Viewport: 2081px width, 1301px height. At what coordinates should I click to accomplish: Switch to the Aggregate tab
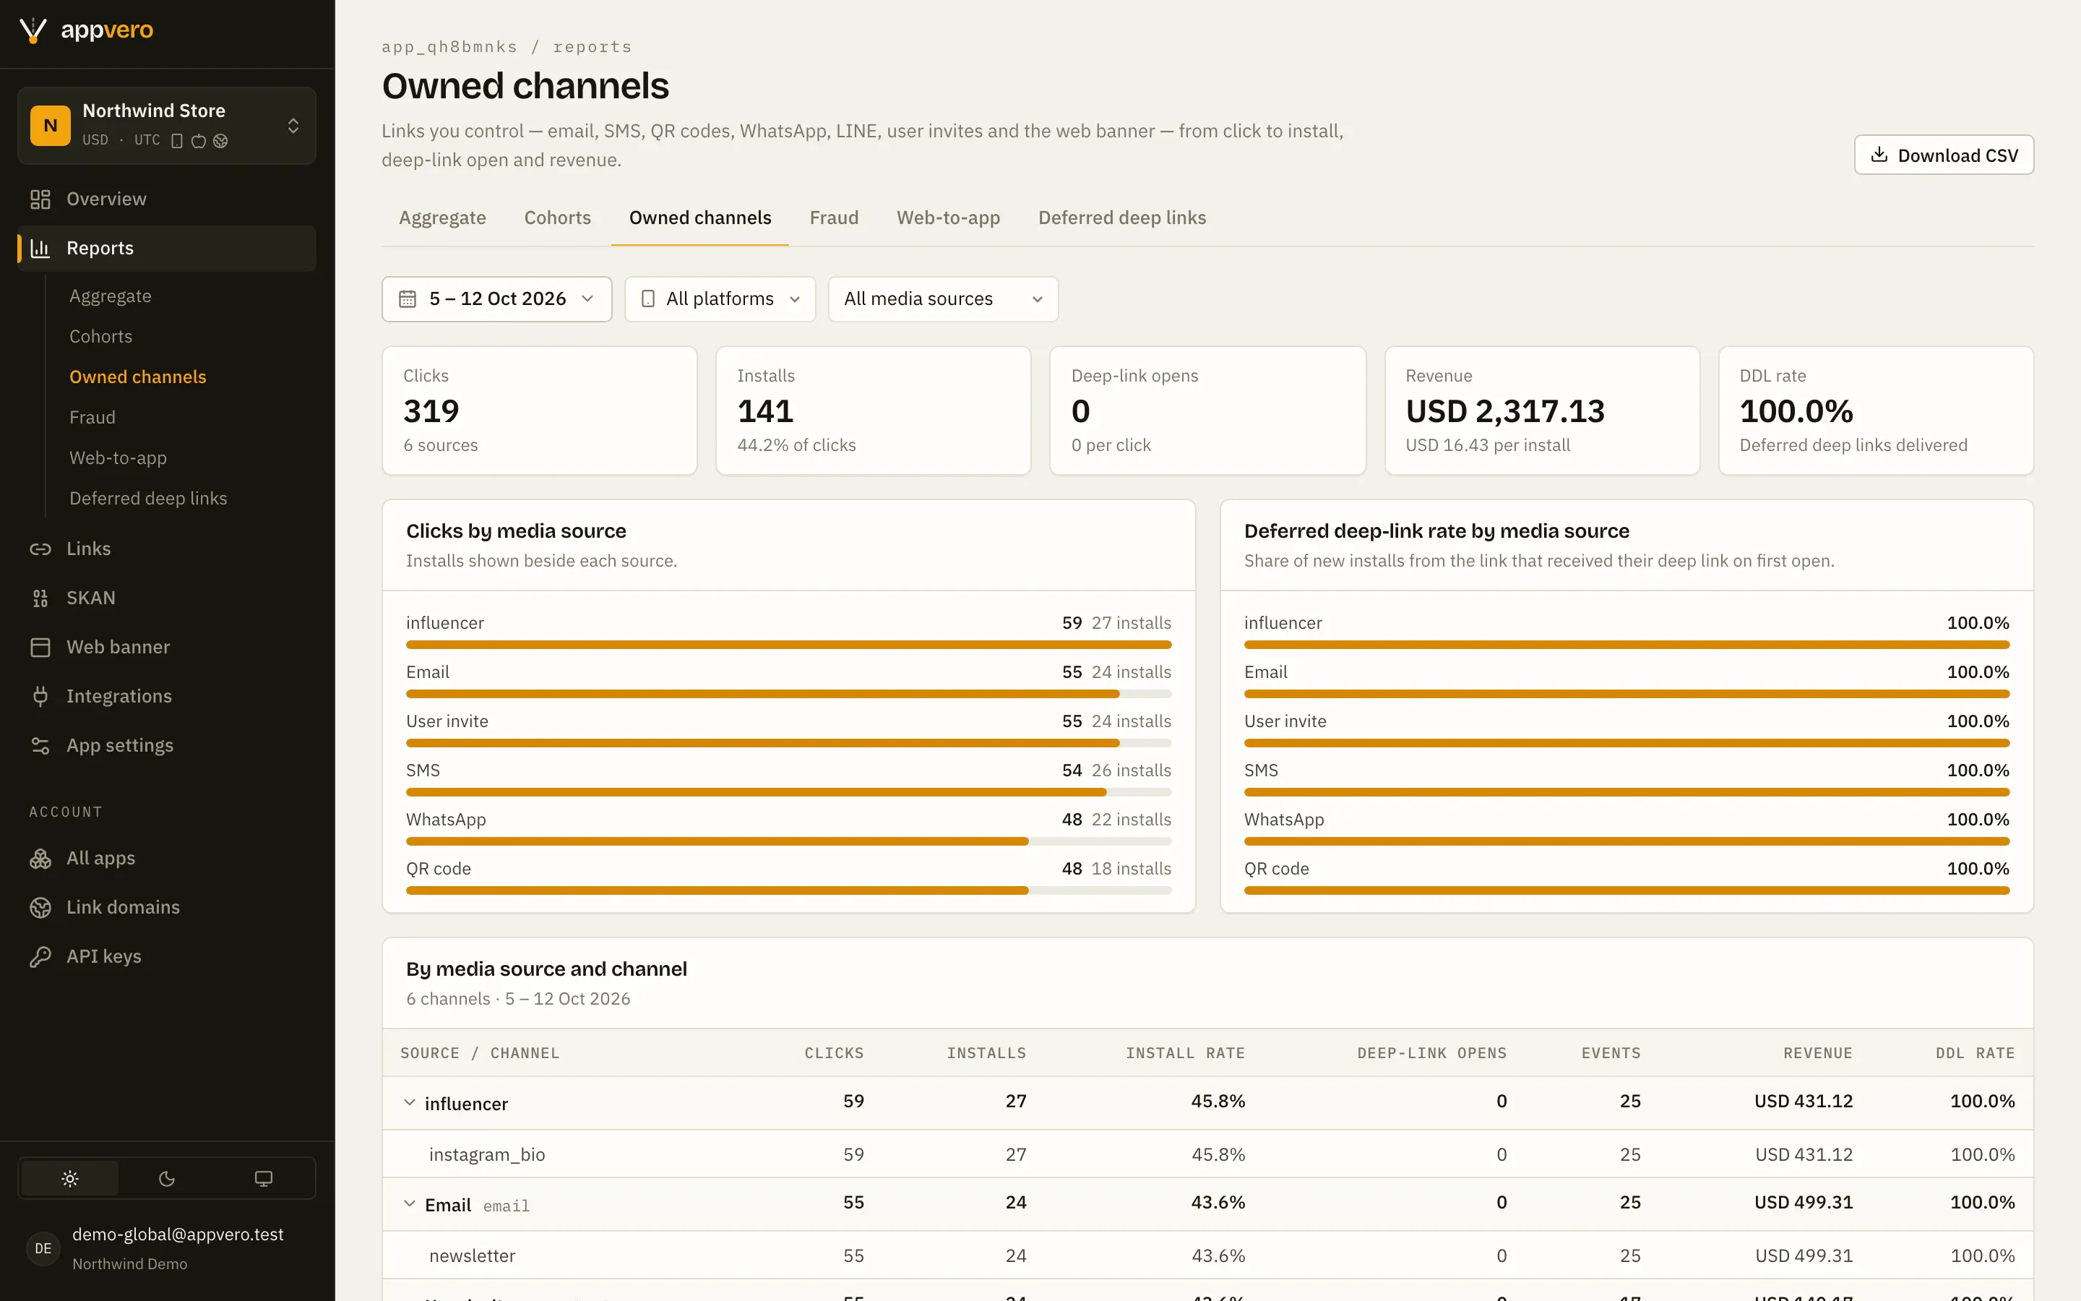pyautogui.click(x=442, y=218)
